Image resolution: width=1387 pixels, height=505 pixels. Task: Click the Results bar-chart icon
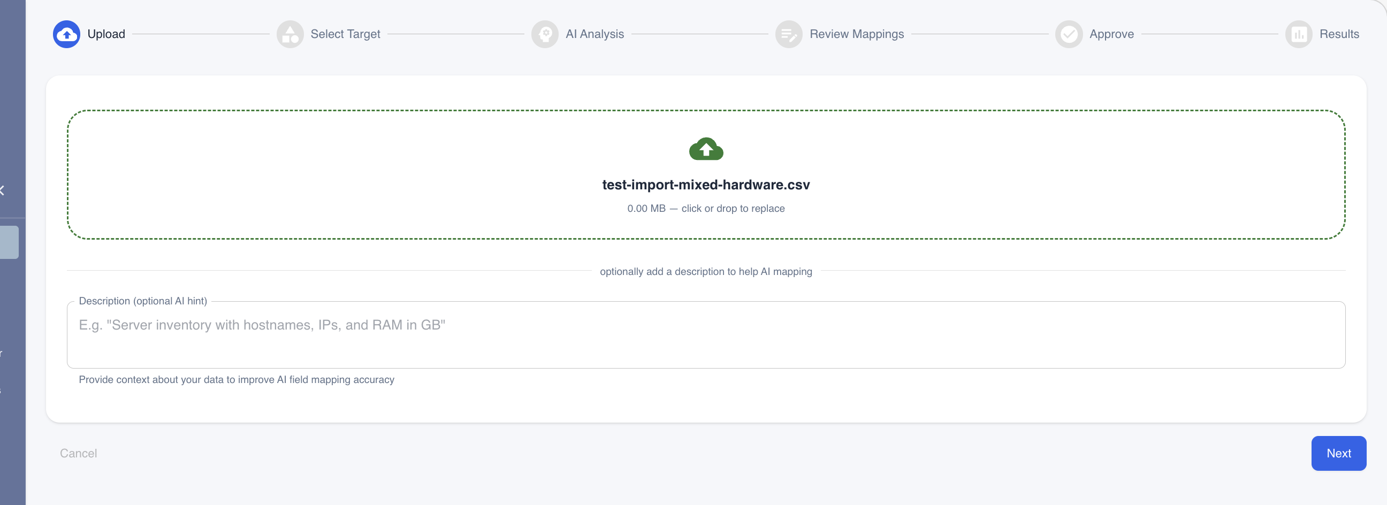click(1299, 34)
